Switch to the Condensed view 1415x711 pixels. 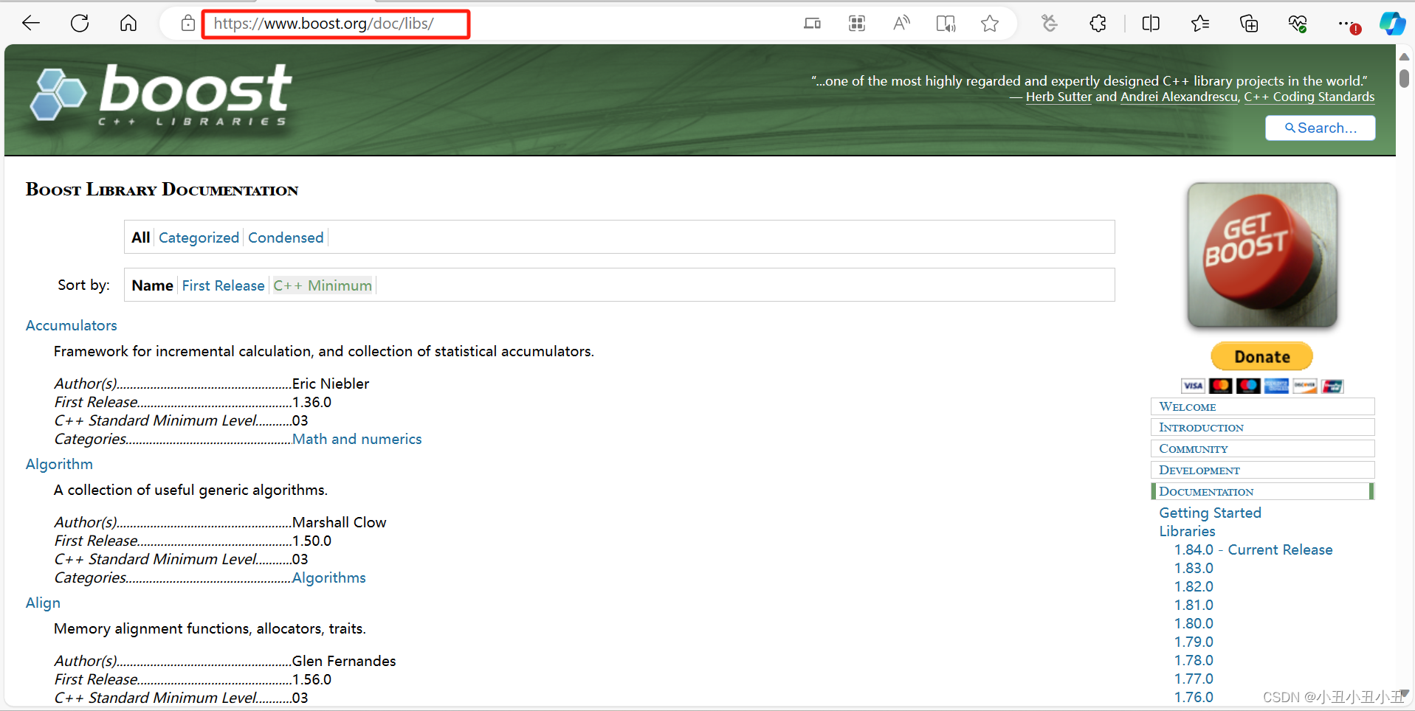[286, 237]
